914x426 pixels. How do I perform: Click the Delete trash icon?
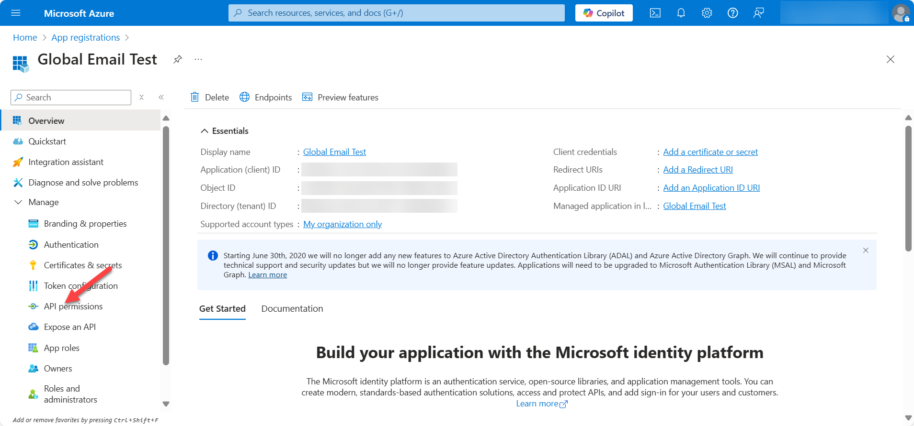coord(195,97)
